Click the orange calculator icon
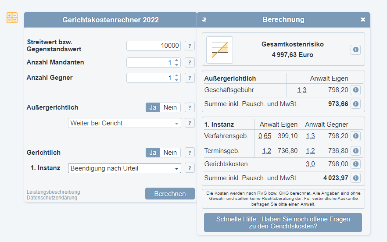The width and height of the screenshot is (387, 242). point(12,18)
